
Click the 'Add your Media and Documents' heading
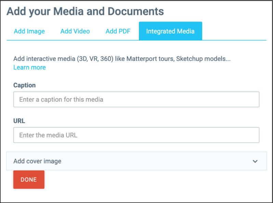click(85, 11)
